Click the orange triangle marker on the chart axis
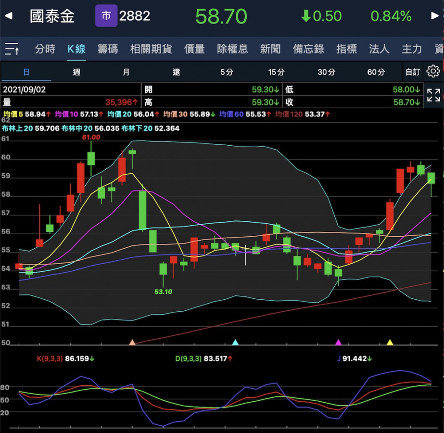The height and width of the screenshot is (433, 444). (132, 342)
